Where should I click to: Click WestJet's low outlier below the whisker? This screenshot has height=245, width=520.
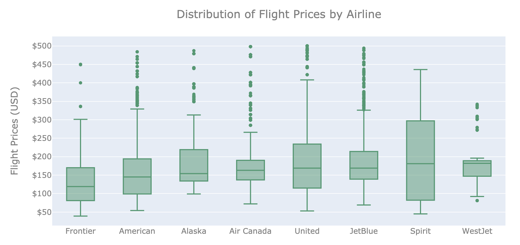tap(477, 201)
